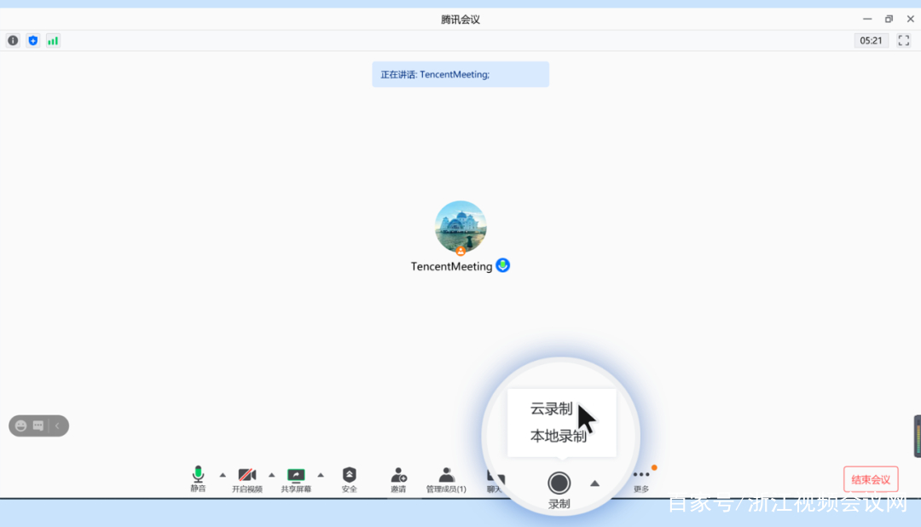Open the 邀请 invite dialog

pyautogui.click(x=398, y=479)
